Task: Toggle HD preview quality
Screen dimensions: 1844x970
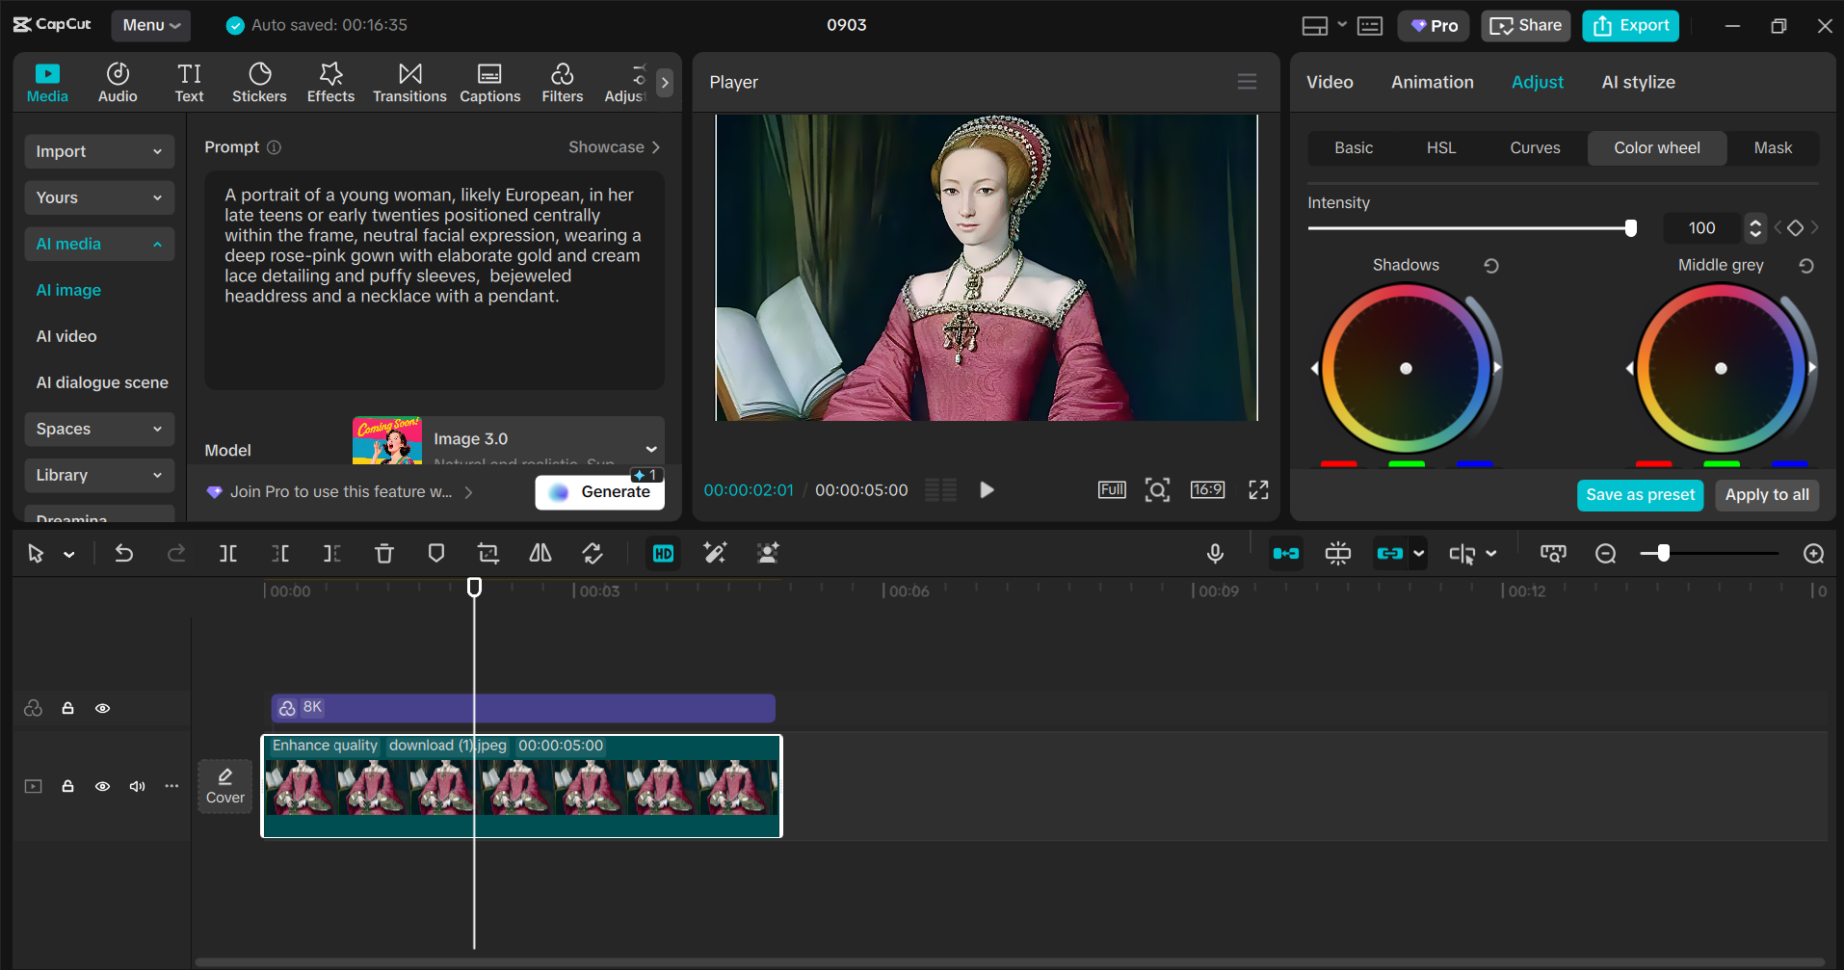Action: tap(662, 553)
